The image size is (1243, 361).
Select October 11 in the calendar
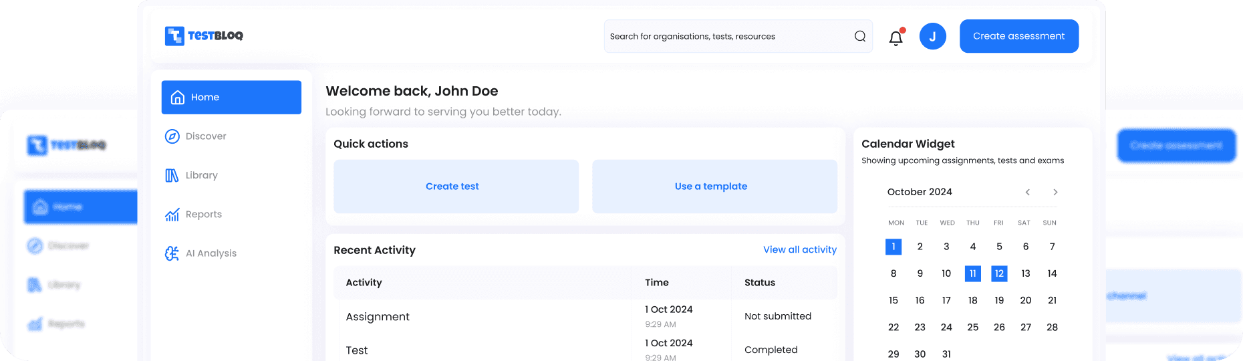pyautogui.click(x=972, y=273)
